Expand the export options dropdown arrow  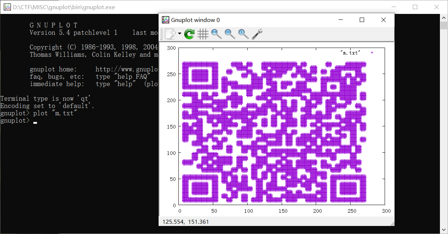179,34
